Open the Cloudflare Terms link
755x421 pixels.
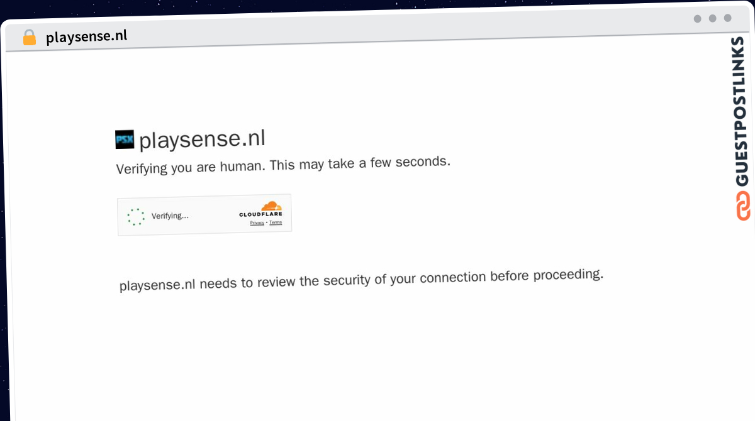(276, 222)
